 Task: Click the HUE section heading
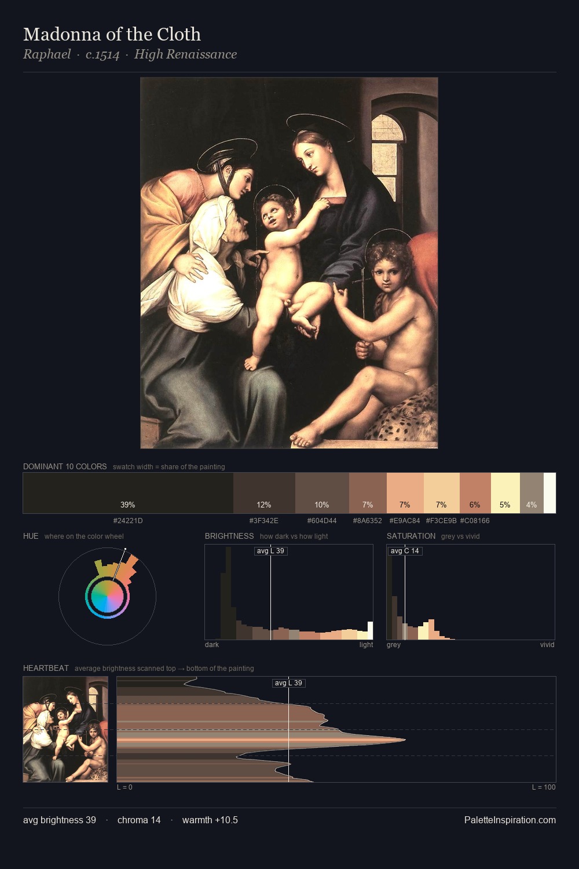point(31,536)
